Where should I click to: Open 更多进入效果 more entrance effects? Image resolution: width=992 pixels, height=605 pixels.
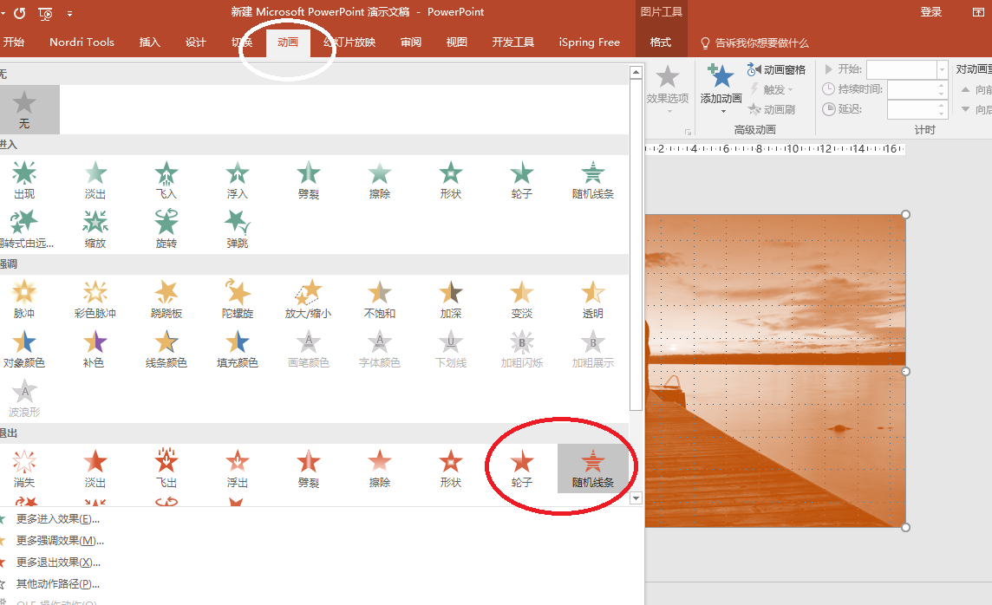click(57, 519)
